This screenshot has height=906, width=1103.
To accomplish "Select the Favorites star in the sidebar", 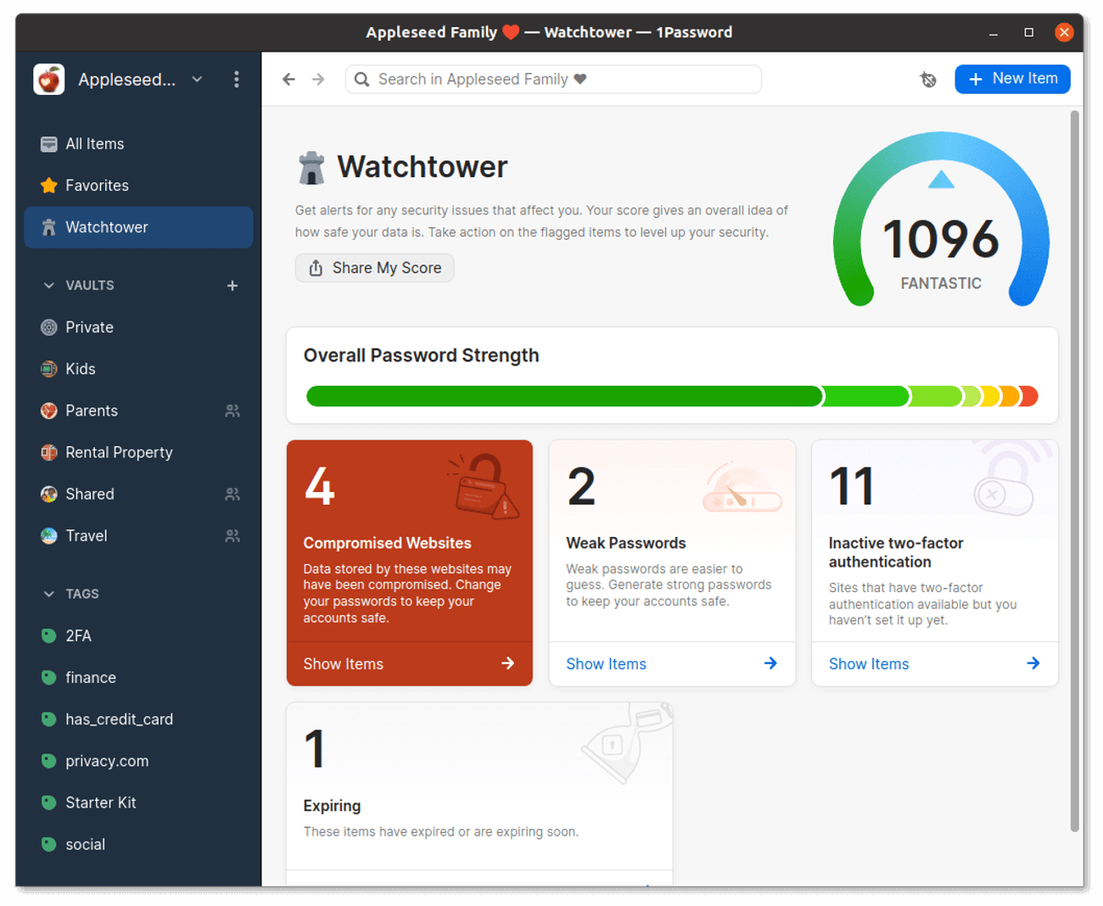I will click(48, 185).
